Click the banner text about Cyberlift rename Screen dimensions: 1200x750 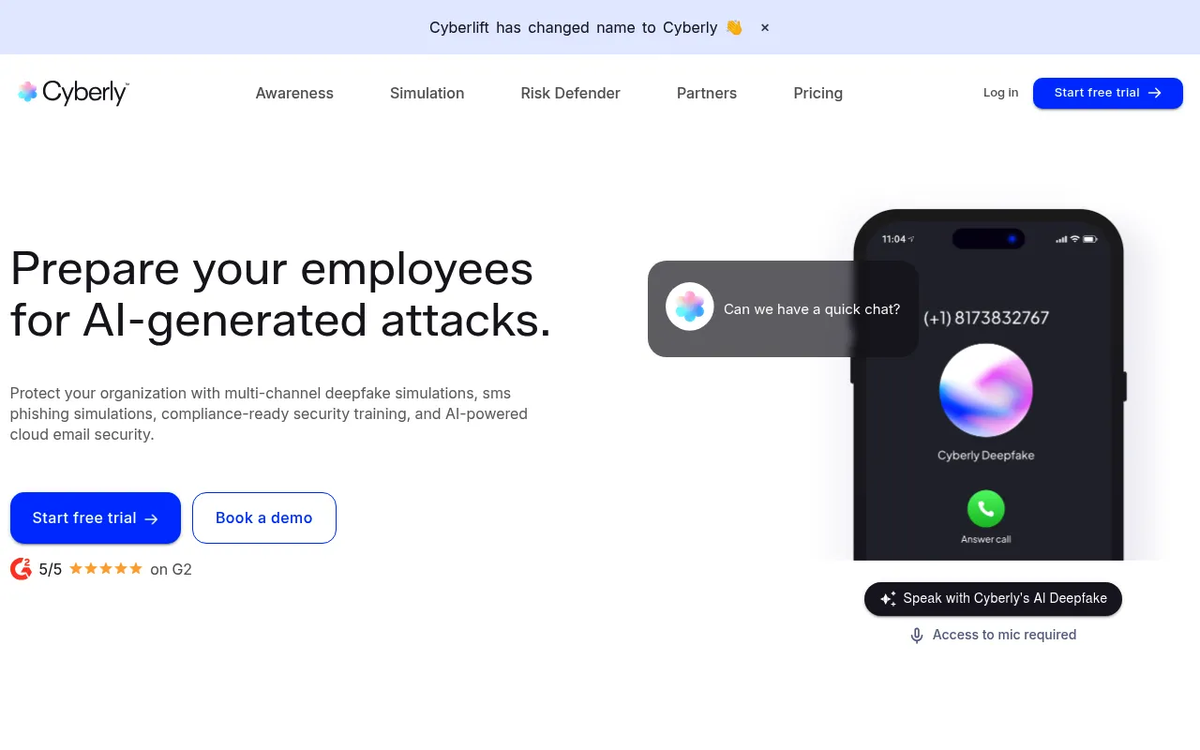[586, 27]
